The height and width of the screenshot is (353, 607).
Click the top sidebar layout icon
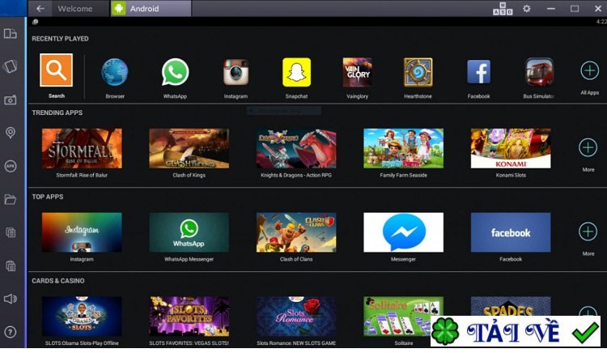point(10,34)
